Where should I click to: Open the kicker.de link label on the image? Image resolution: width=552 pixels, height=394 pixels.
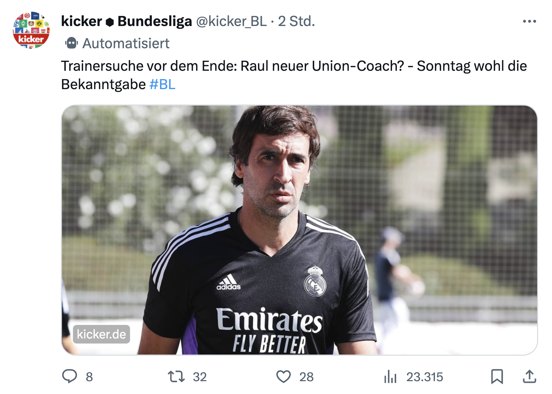[x=101, y=334]
